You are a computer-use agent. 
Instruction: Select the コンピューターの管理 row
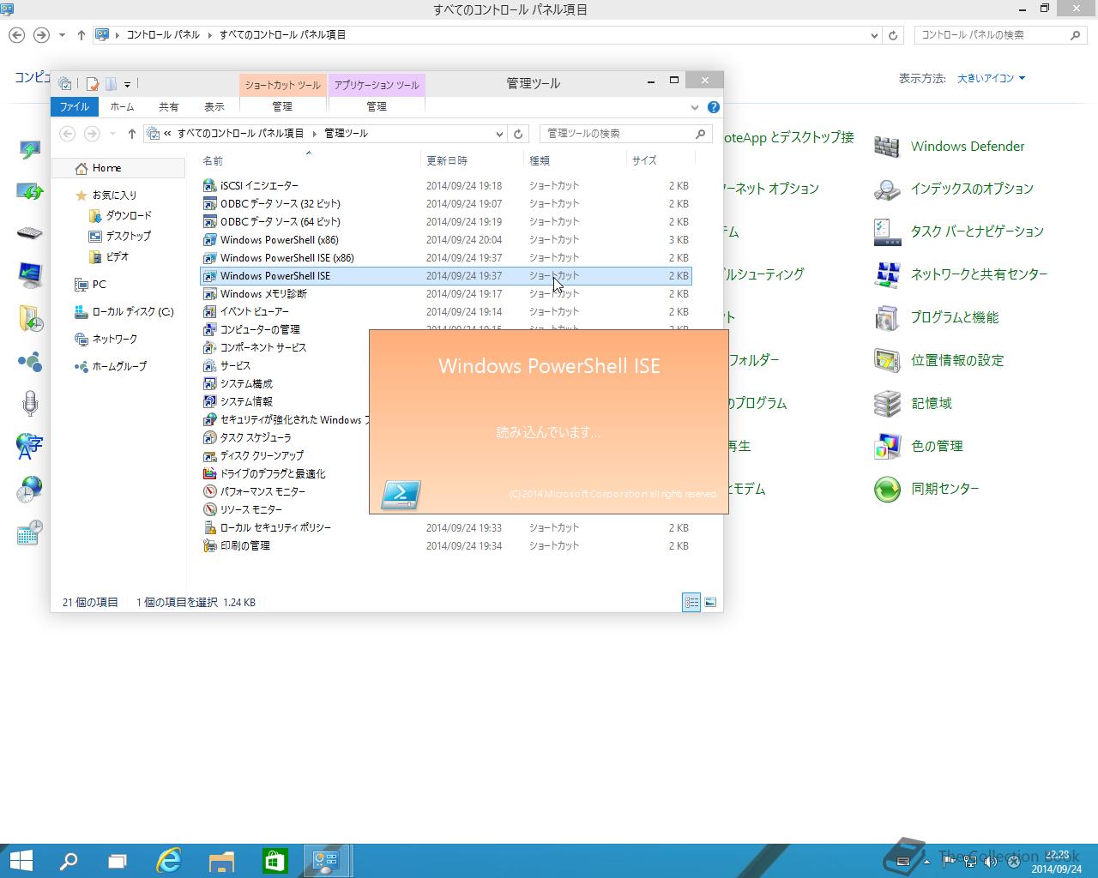446,330
